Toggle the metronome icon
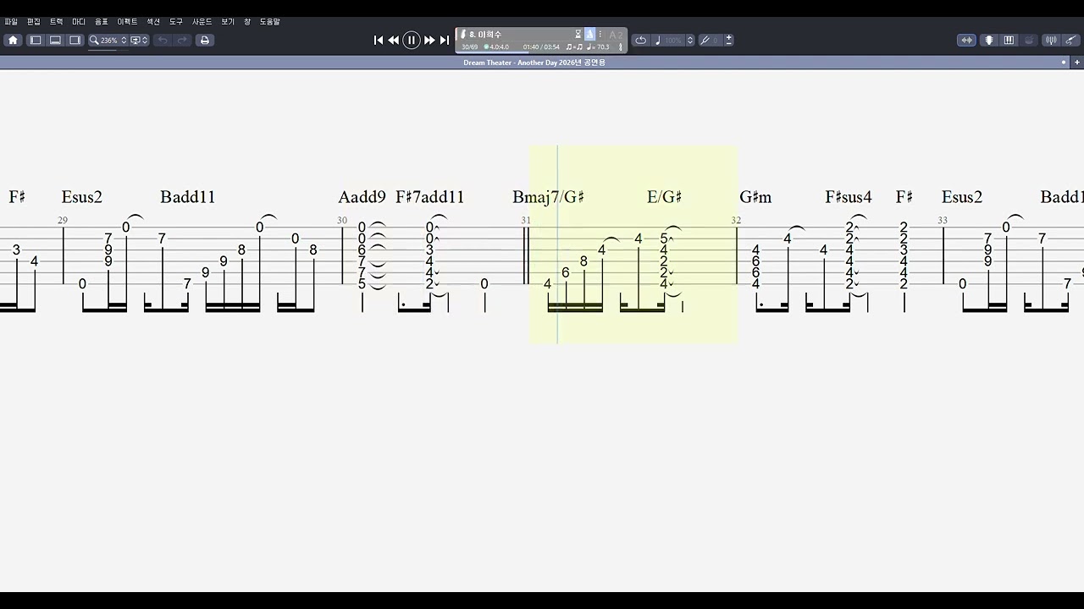This screenshot has height=609, width=1084. [x=589, y=35]
